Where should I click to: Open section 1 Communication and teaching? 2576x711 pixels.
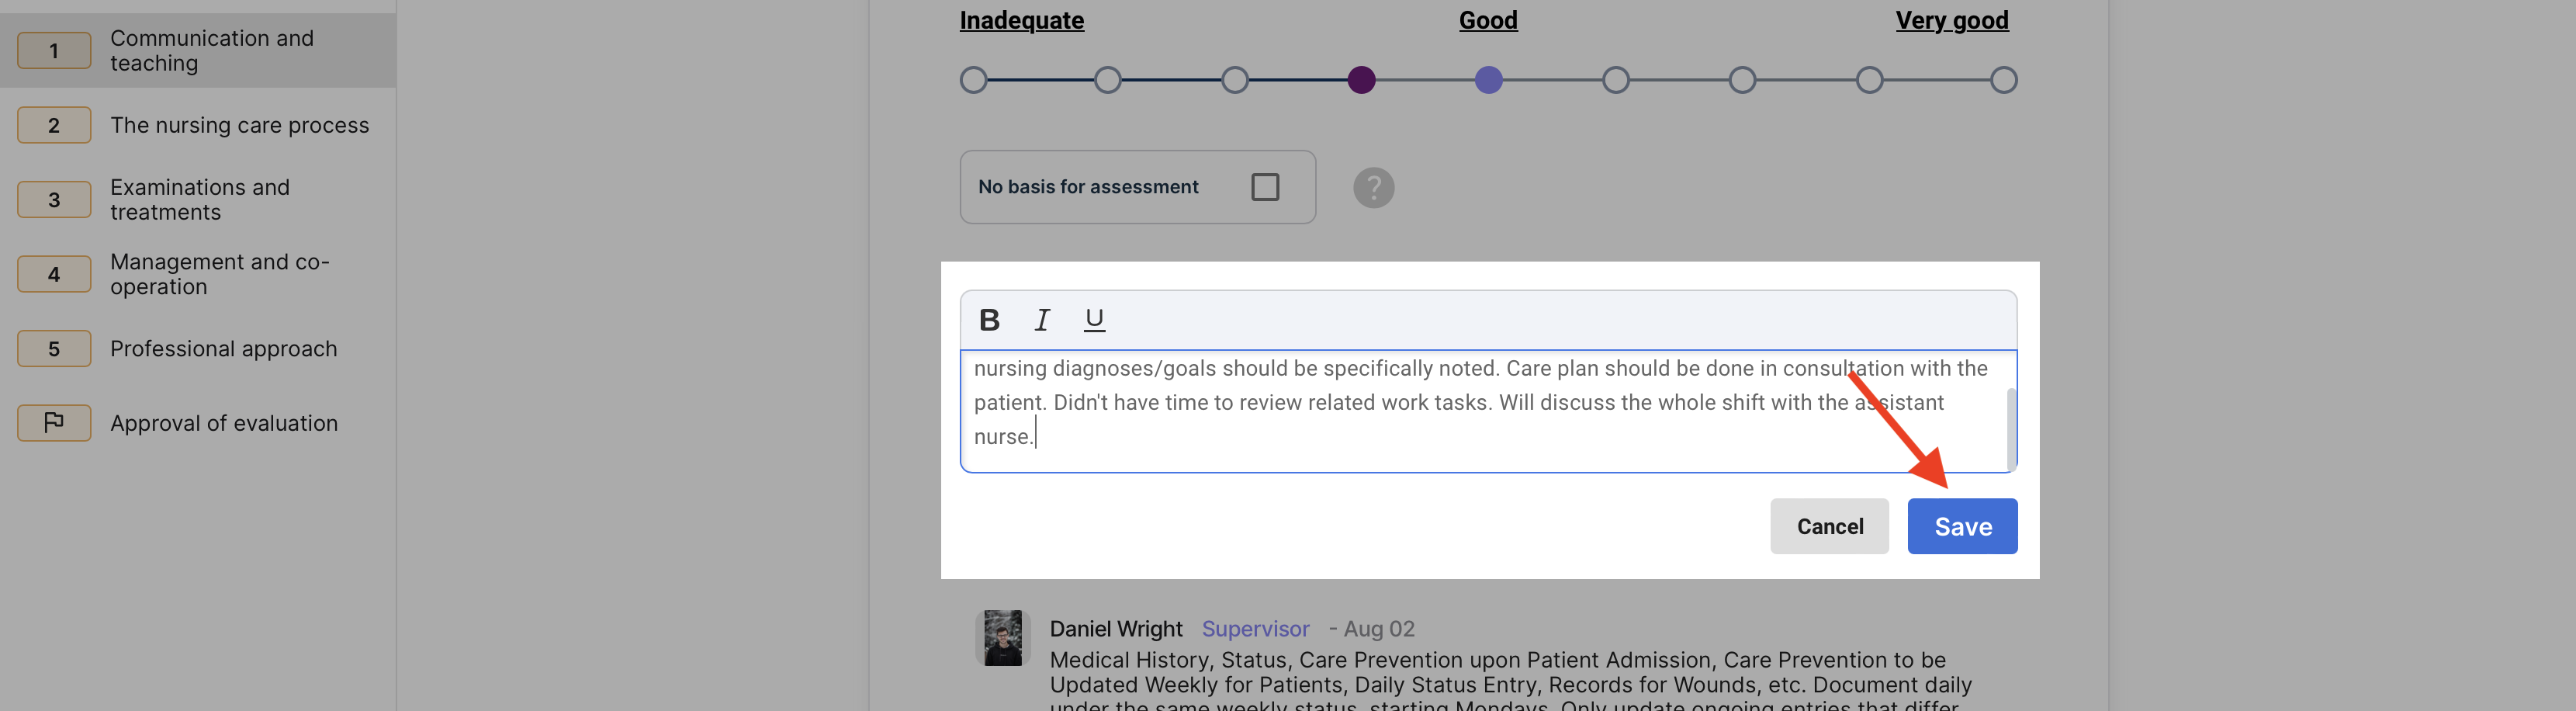[x=211, y=50]
